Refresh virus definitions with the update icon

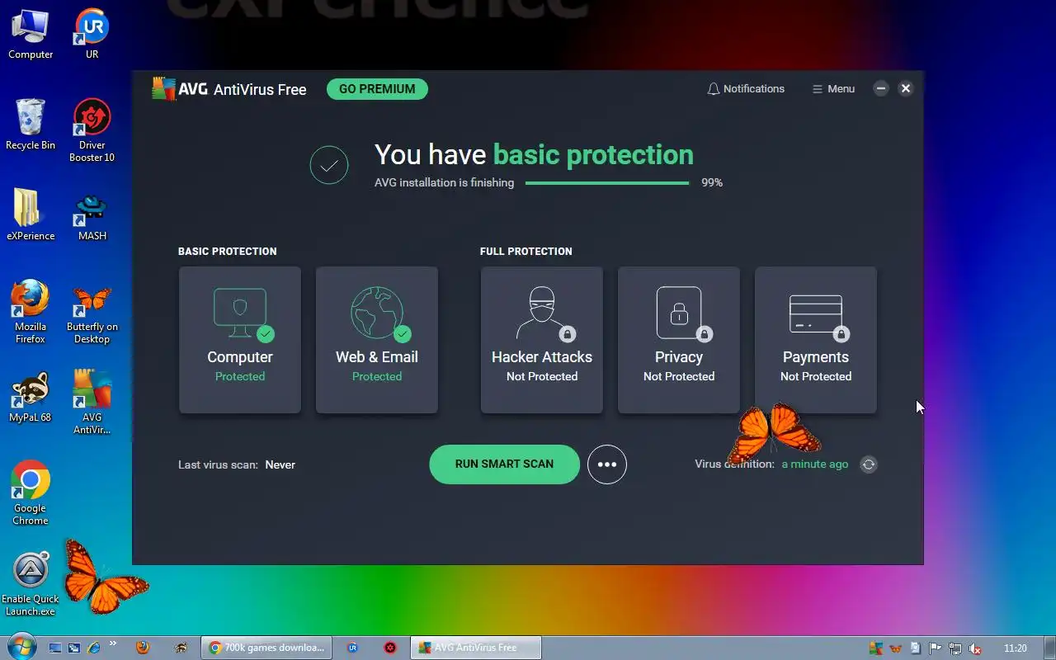(x=868, y=464)
